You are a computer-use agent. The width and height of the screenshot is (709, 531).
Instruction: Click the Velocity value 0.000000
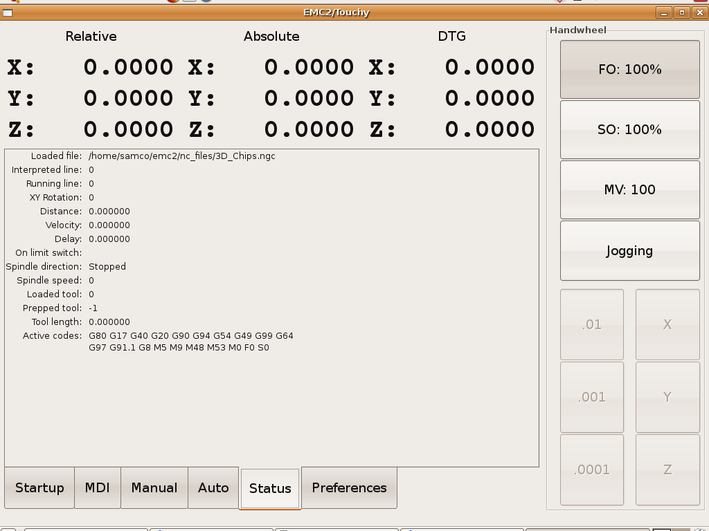pyautogui.click(x=109, y=225)
